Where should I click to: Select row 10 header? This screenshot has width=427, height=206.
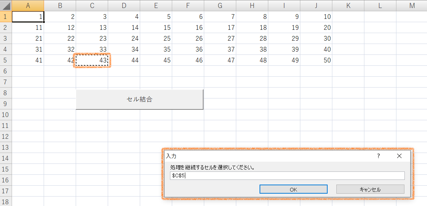(6, 115)
